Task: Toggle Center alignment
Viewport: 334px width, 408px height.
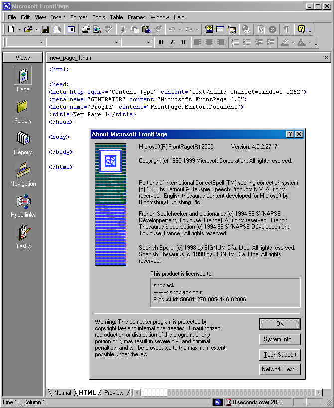Action: [209, 42]
